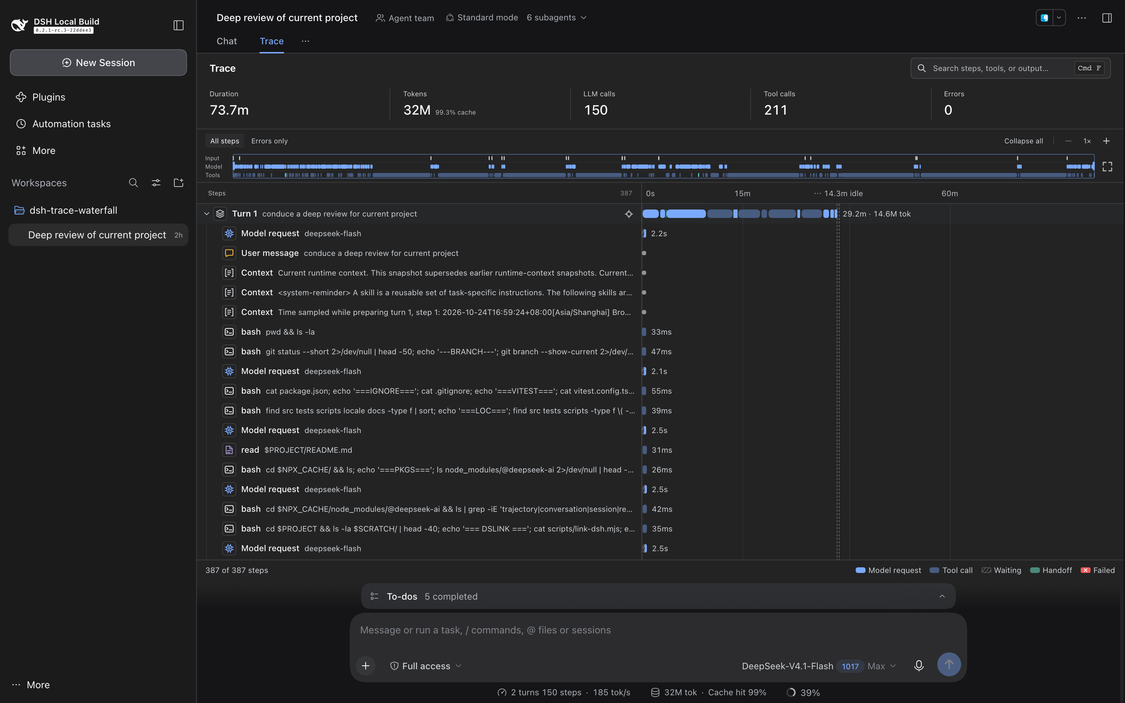
Task: Collapse the Turn 1 row chevron
Action: pyautogui.click(x=206, y=214)
